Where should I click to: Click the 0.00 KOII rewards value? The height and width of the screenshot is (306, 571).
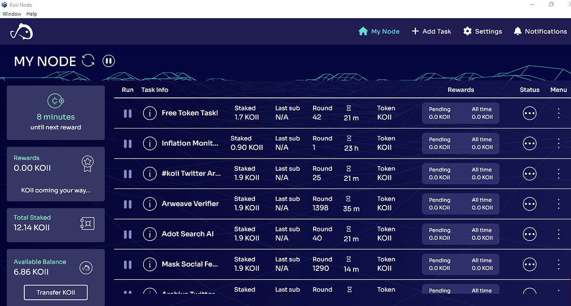point(32,168)
